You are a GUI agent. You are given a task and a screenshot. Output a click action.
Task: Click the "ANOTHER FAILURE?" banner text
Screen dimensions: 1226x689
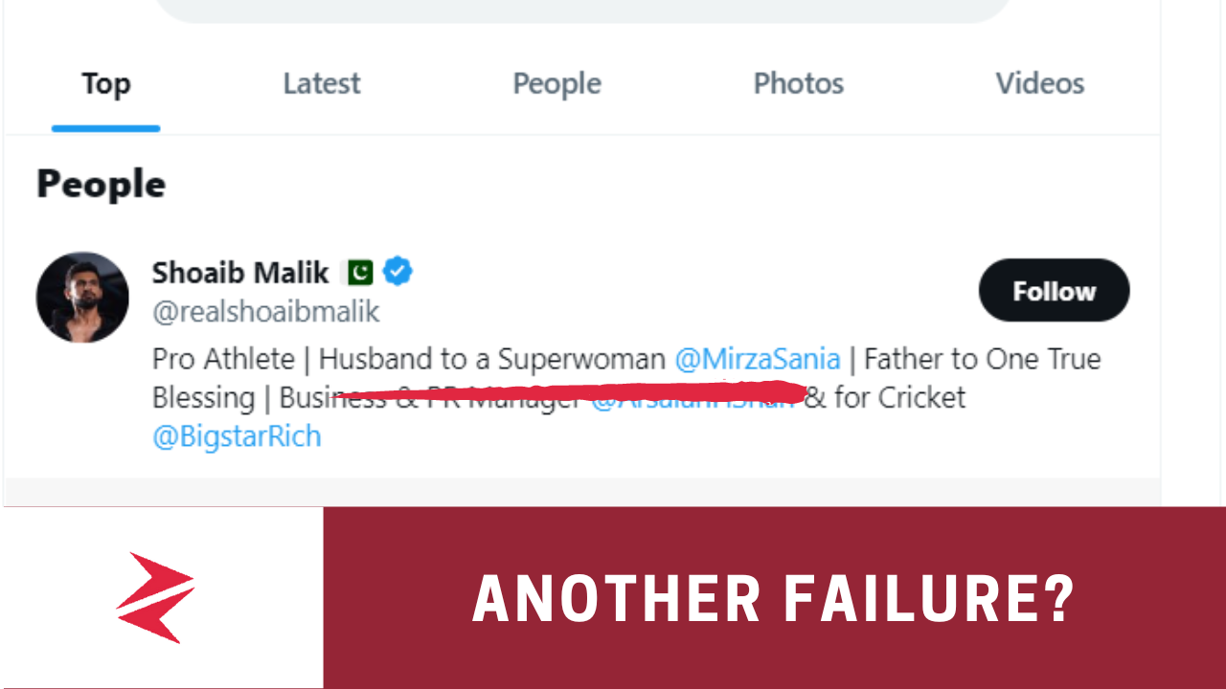pos(774,599)
